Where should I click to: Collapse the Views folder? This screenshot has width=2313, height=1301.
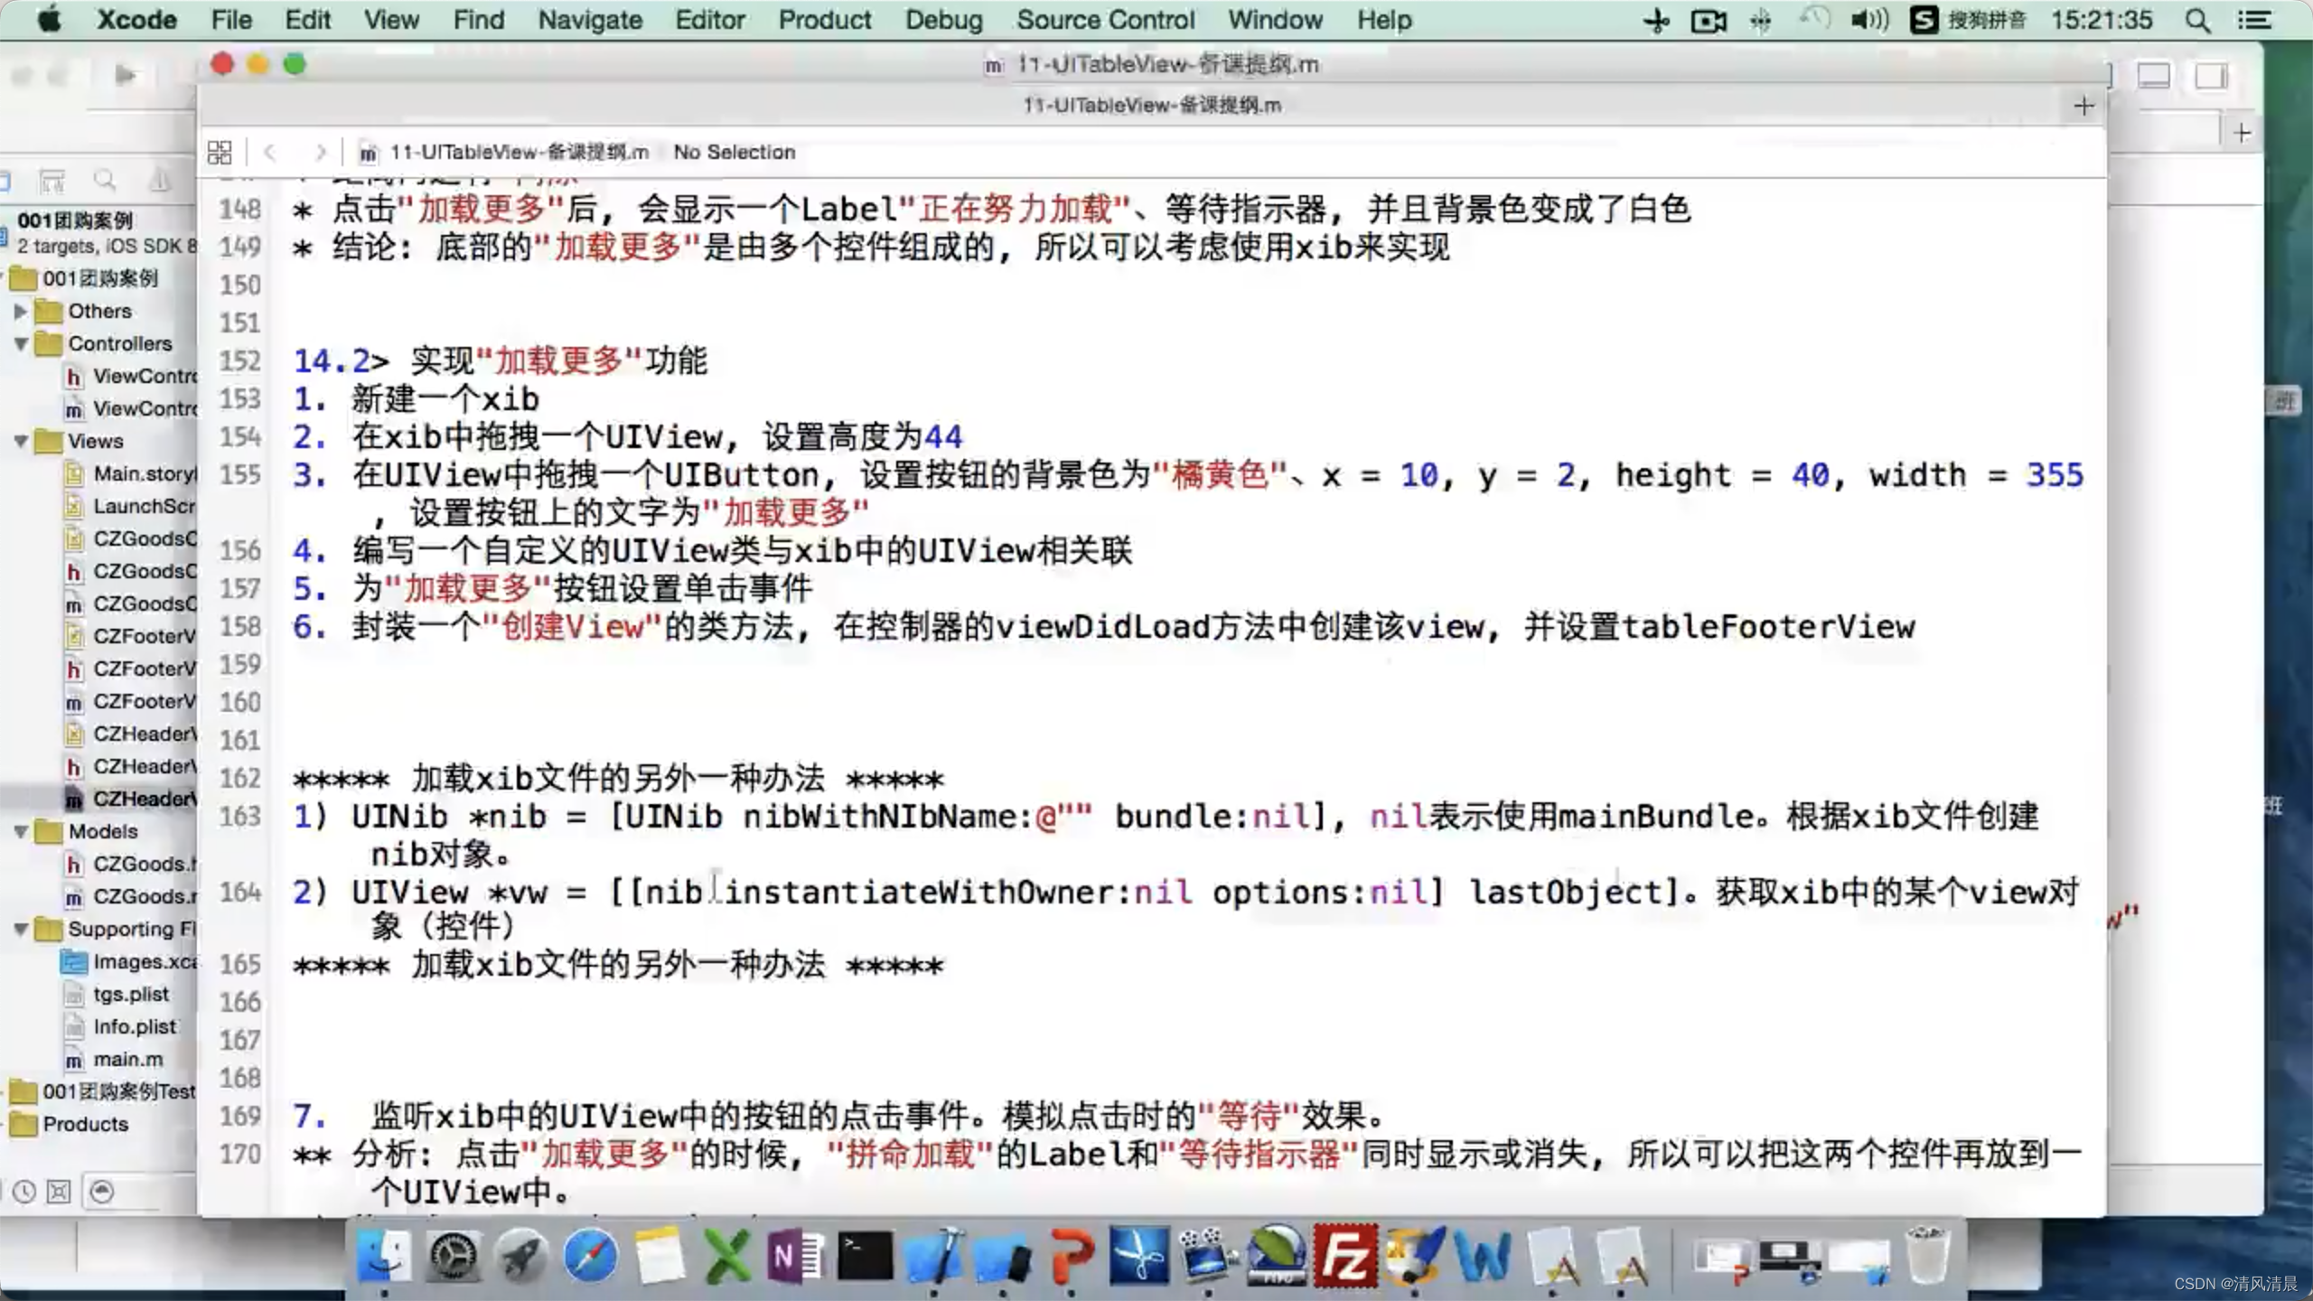click(20, 442)
